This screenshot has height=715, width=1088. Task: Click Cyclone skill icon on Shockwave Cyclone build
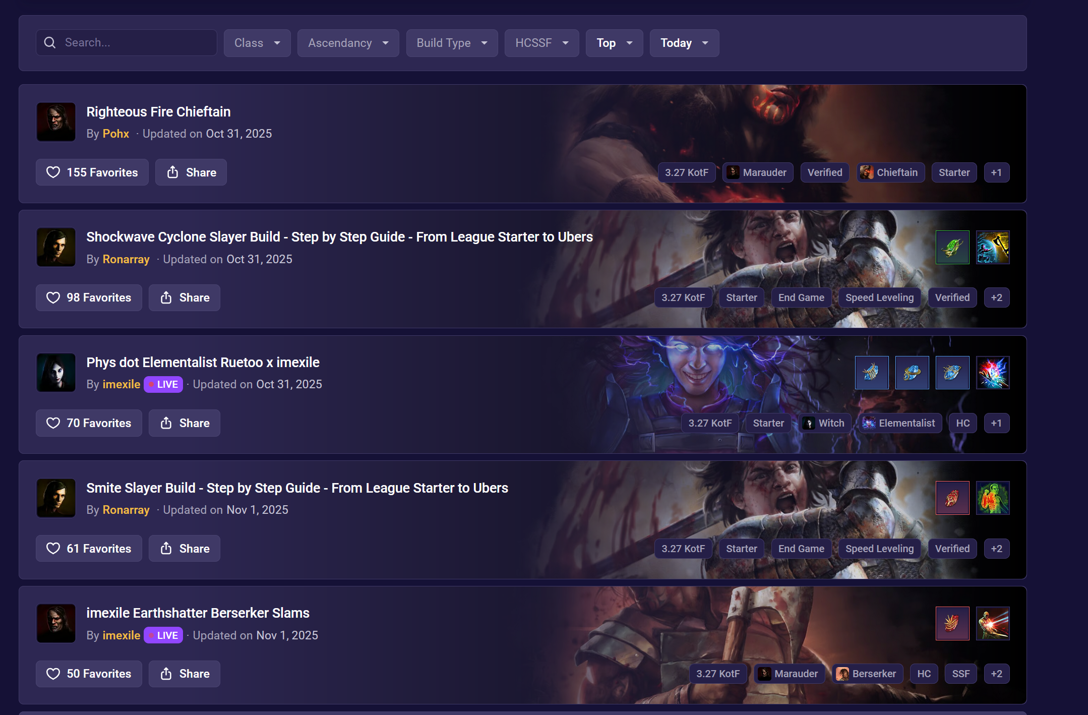[992, 247]
